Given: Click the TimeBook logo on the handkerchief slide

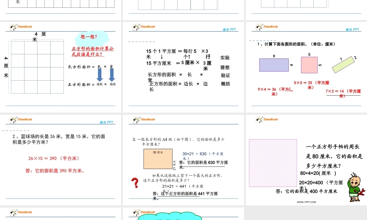Looking at the screenshot, I should pyautogui.click(x=266, y=120).
